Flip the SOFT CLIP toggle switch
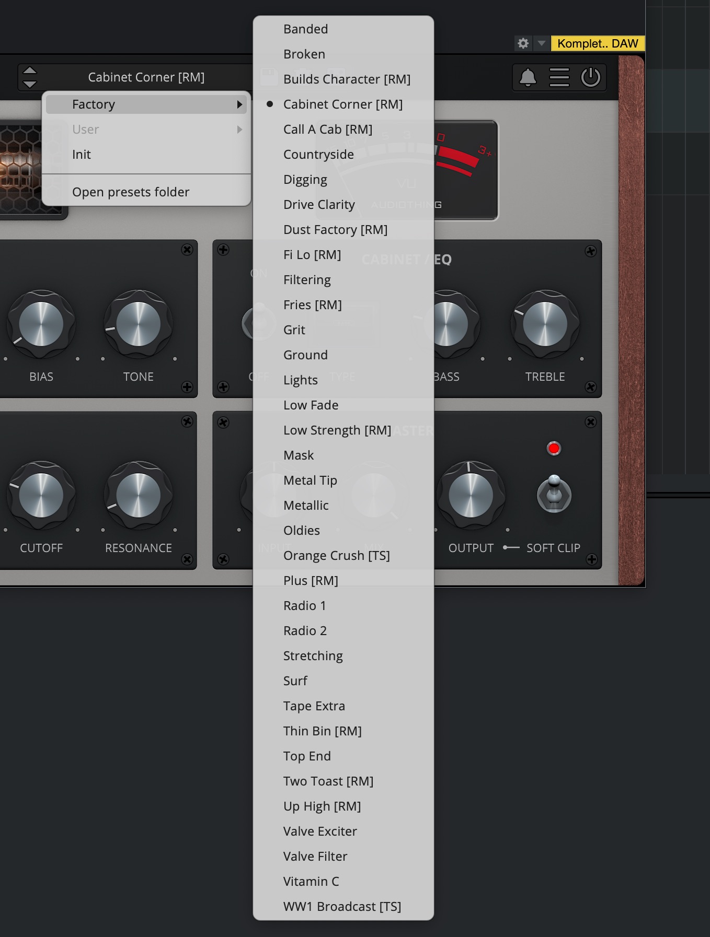 (554, 494)
